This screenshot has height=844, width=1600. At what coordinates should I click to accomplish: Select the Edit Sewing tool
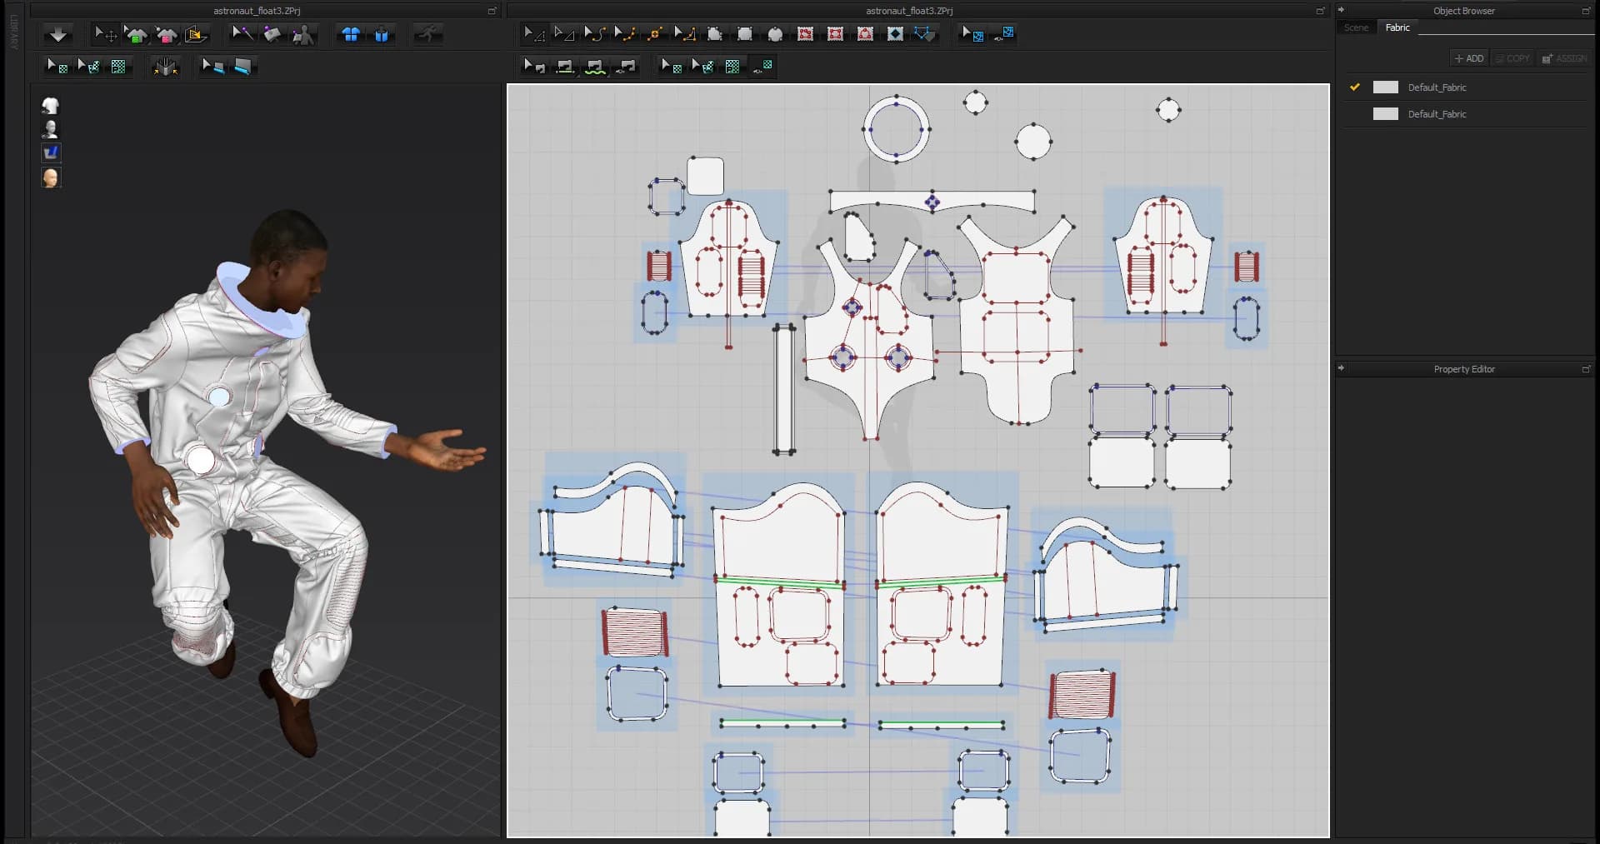click(x=534, y=66)
